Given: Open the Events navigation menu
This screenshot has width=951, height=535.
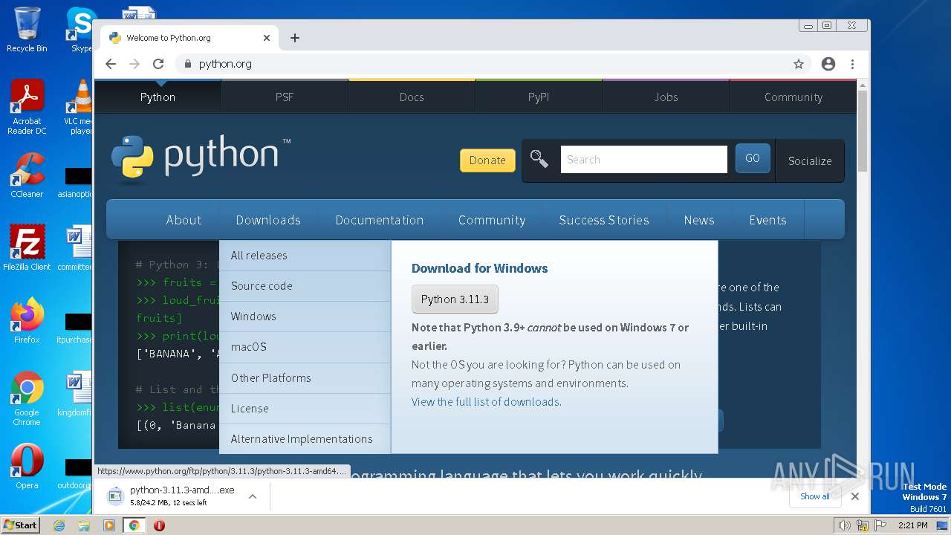Looking at the screenshot, I should coord(767,220).
